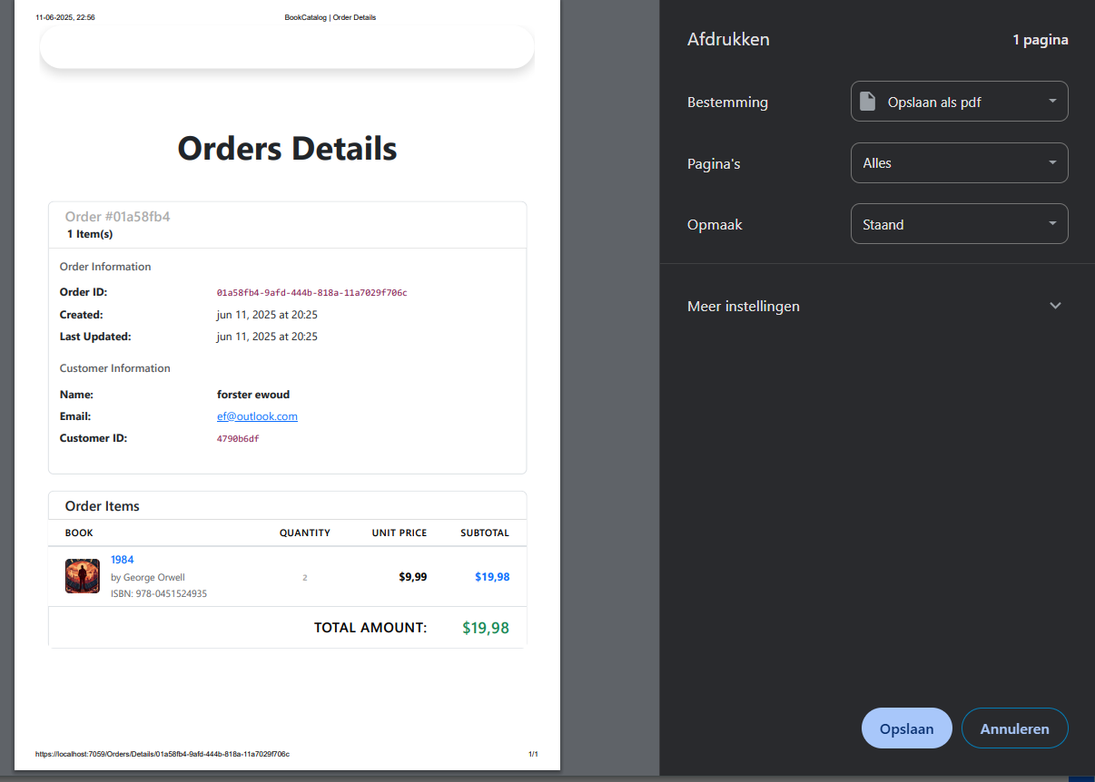Viewport: 1095px width, 782px height.
Task: Click the Afdrukken dialog title
Action: pyautogui.click(x=728, y=40)
